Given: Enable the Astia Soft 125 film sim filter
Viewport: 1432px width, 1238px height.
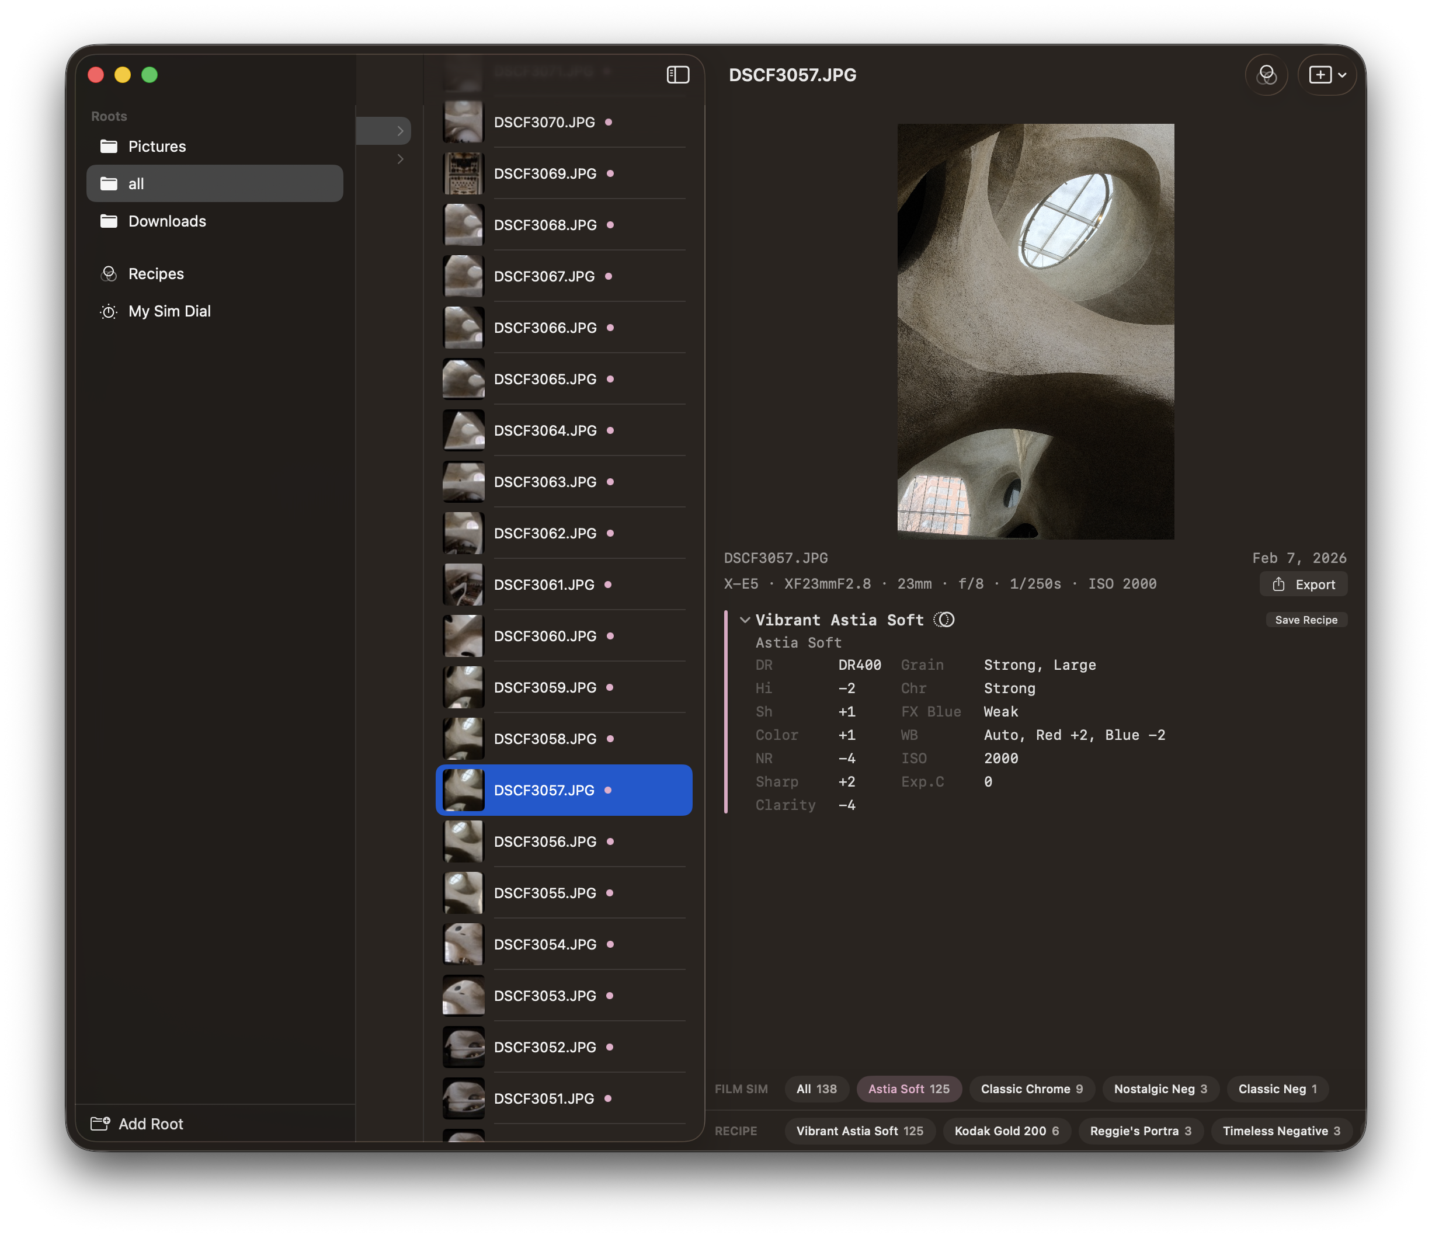Looking at the screenshot, I should click(x=909, y=1089).
